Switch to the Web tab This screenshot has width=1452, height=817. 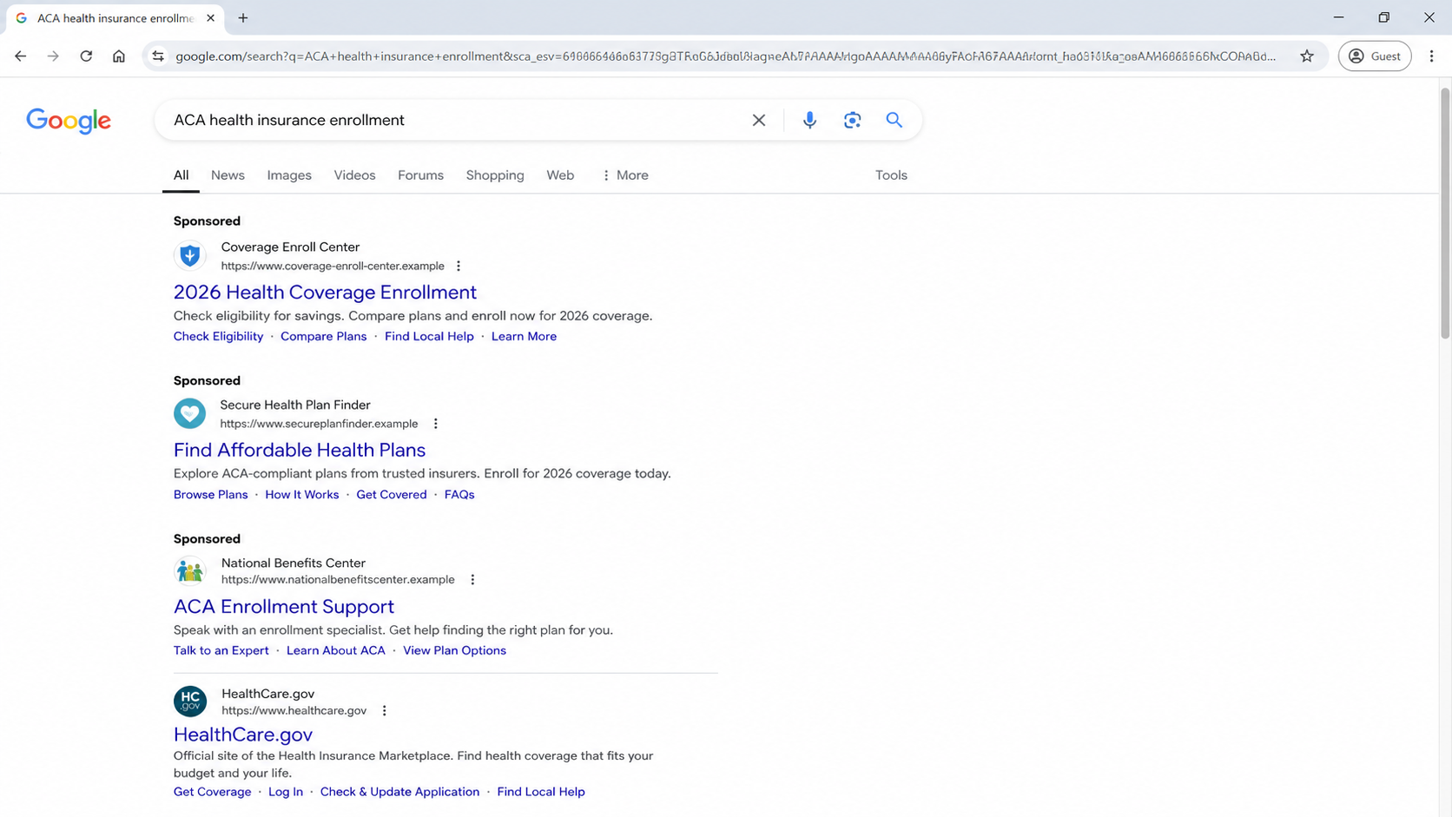tap(560, 175)
